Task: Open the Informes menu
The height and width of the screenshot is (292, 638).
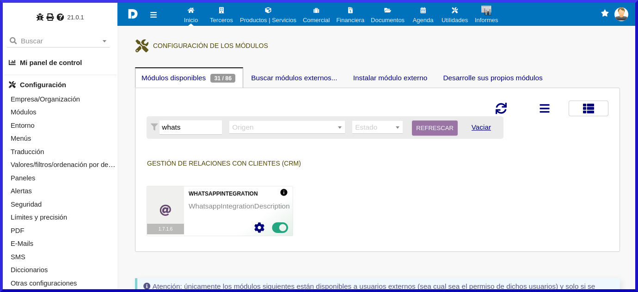Action: tap(486, 15)
